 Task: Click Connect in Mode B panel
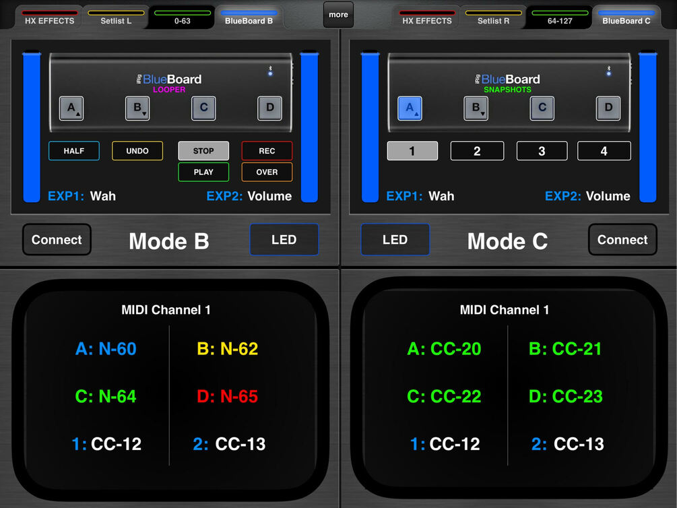tap(57, 239)
